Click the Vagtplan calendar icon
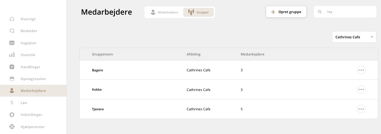Viewport: 381px width, 134px height. (12, 43)
